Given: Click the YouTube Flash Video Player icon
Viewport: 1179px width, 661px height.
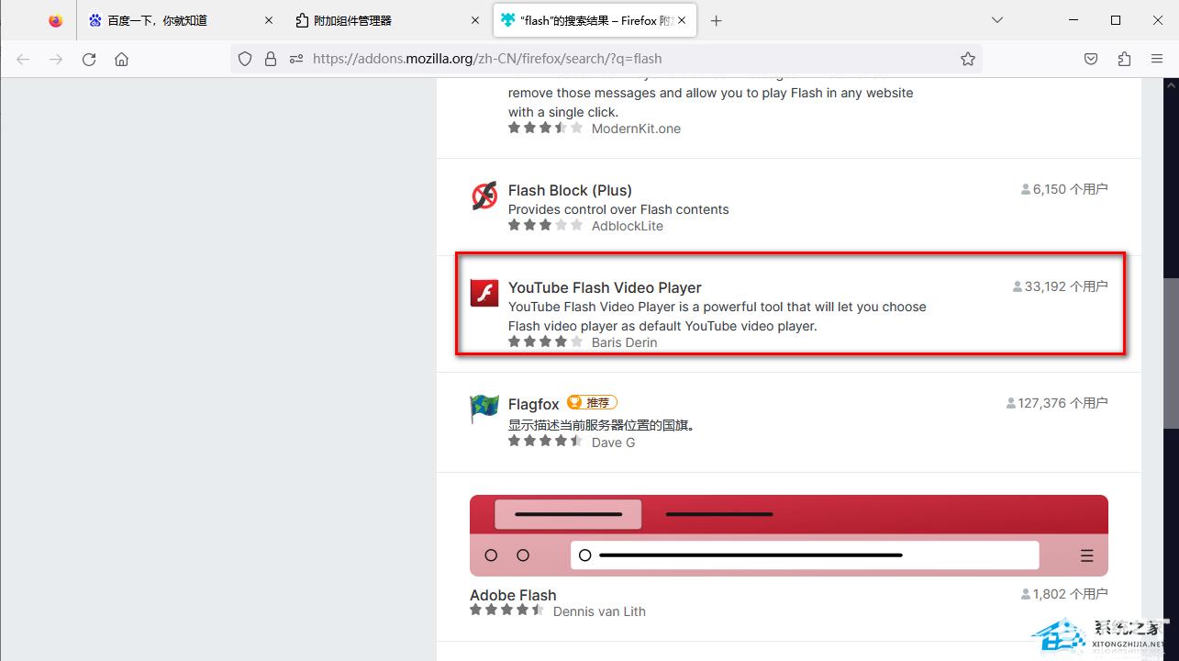Looking at the screenshot, I should [x=484, y=293].
